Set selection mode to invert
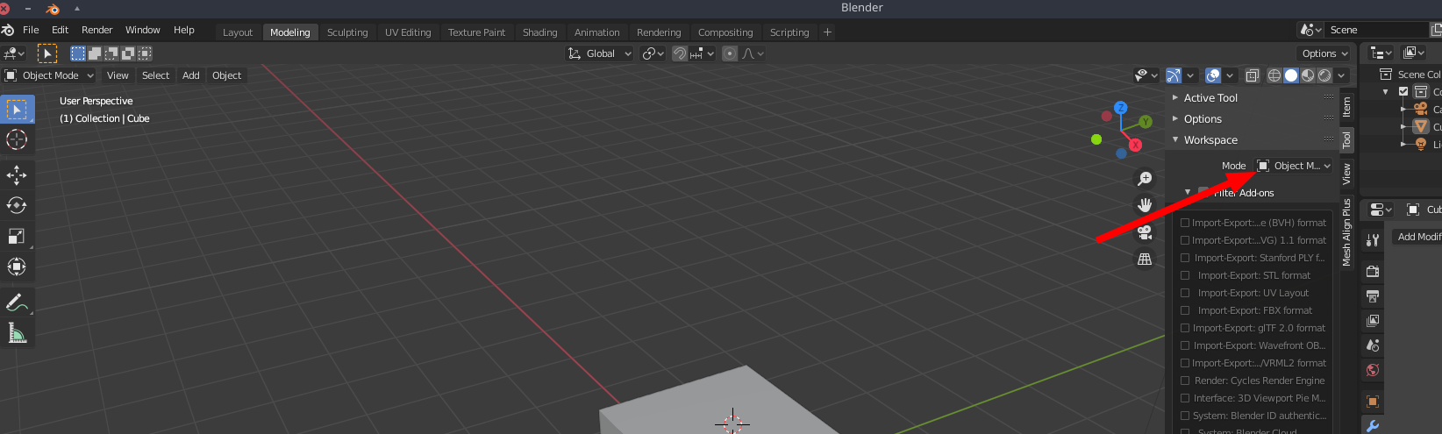 point(128,53)
